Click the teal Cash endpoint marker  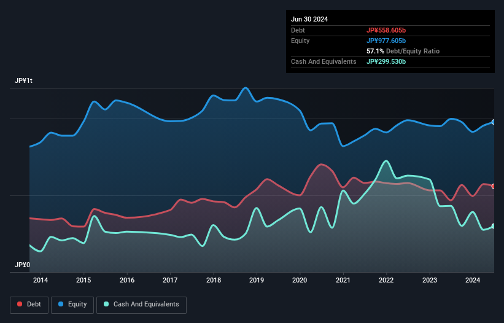tap(494, 226)
